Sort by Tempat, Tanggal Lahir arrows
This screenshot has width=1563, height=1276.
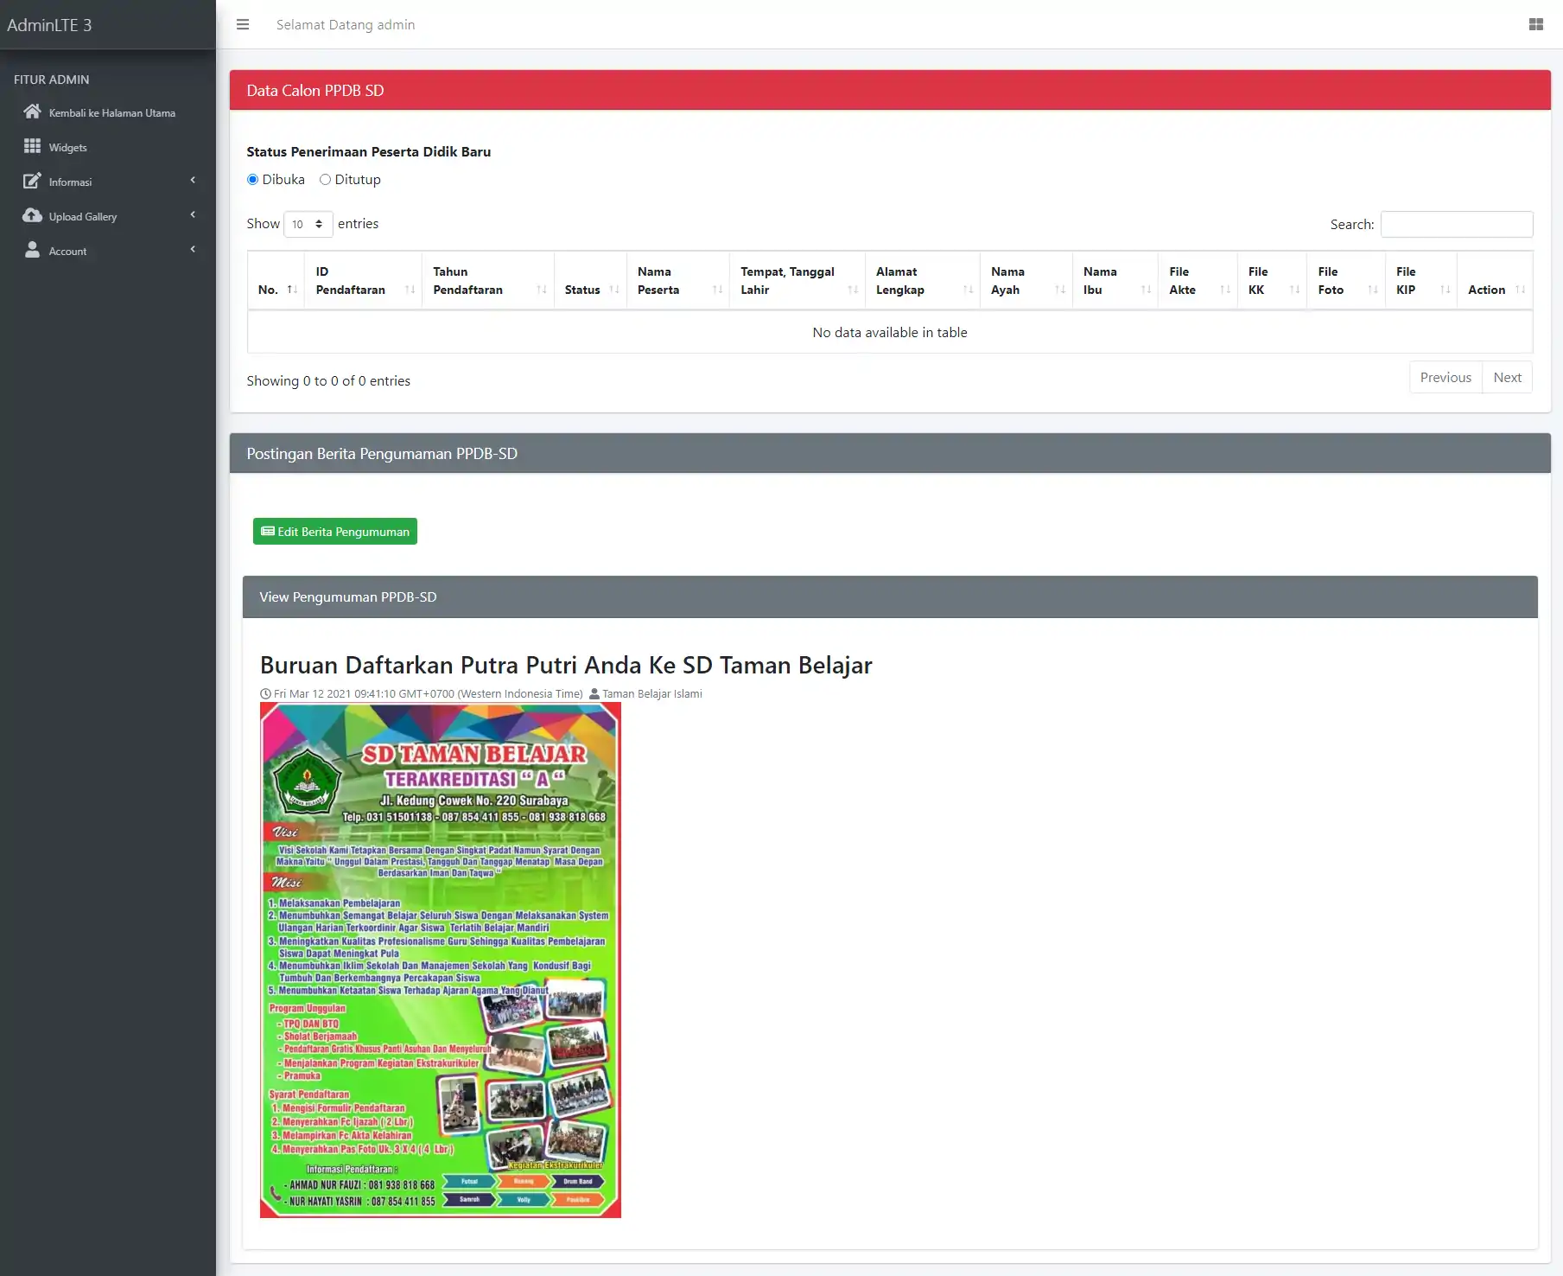853,290
